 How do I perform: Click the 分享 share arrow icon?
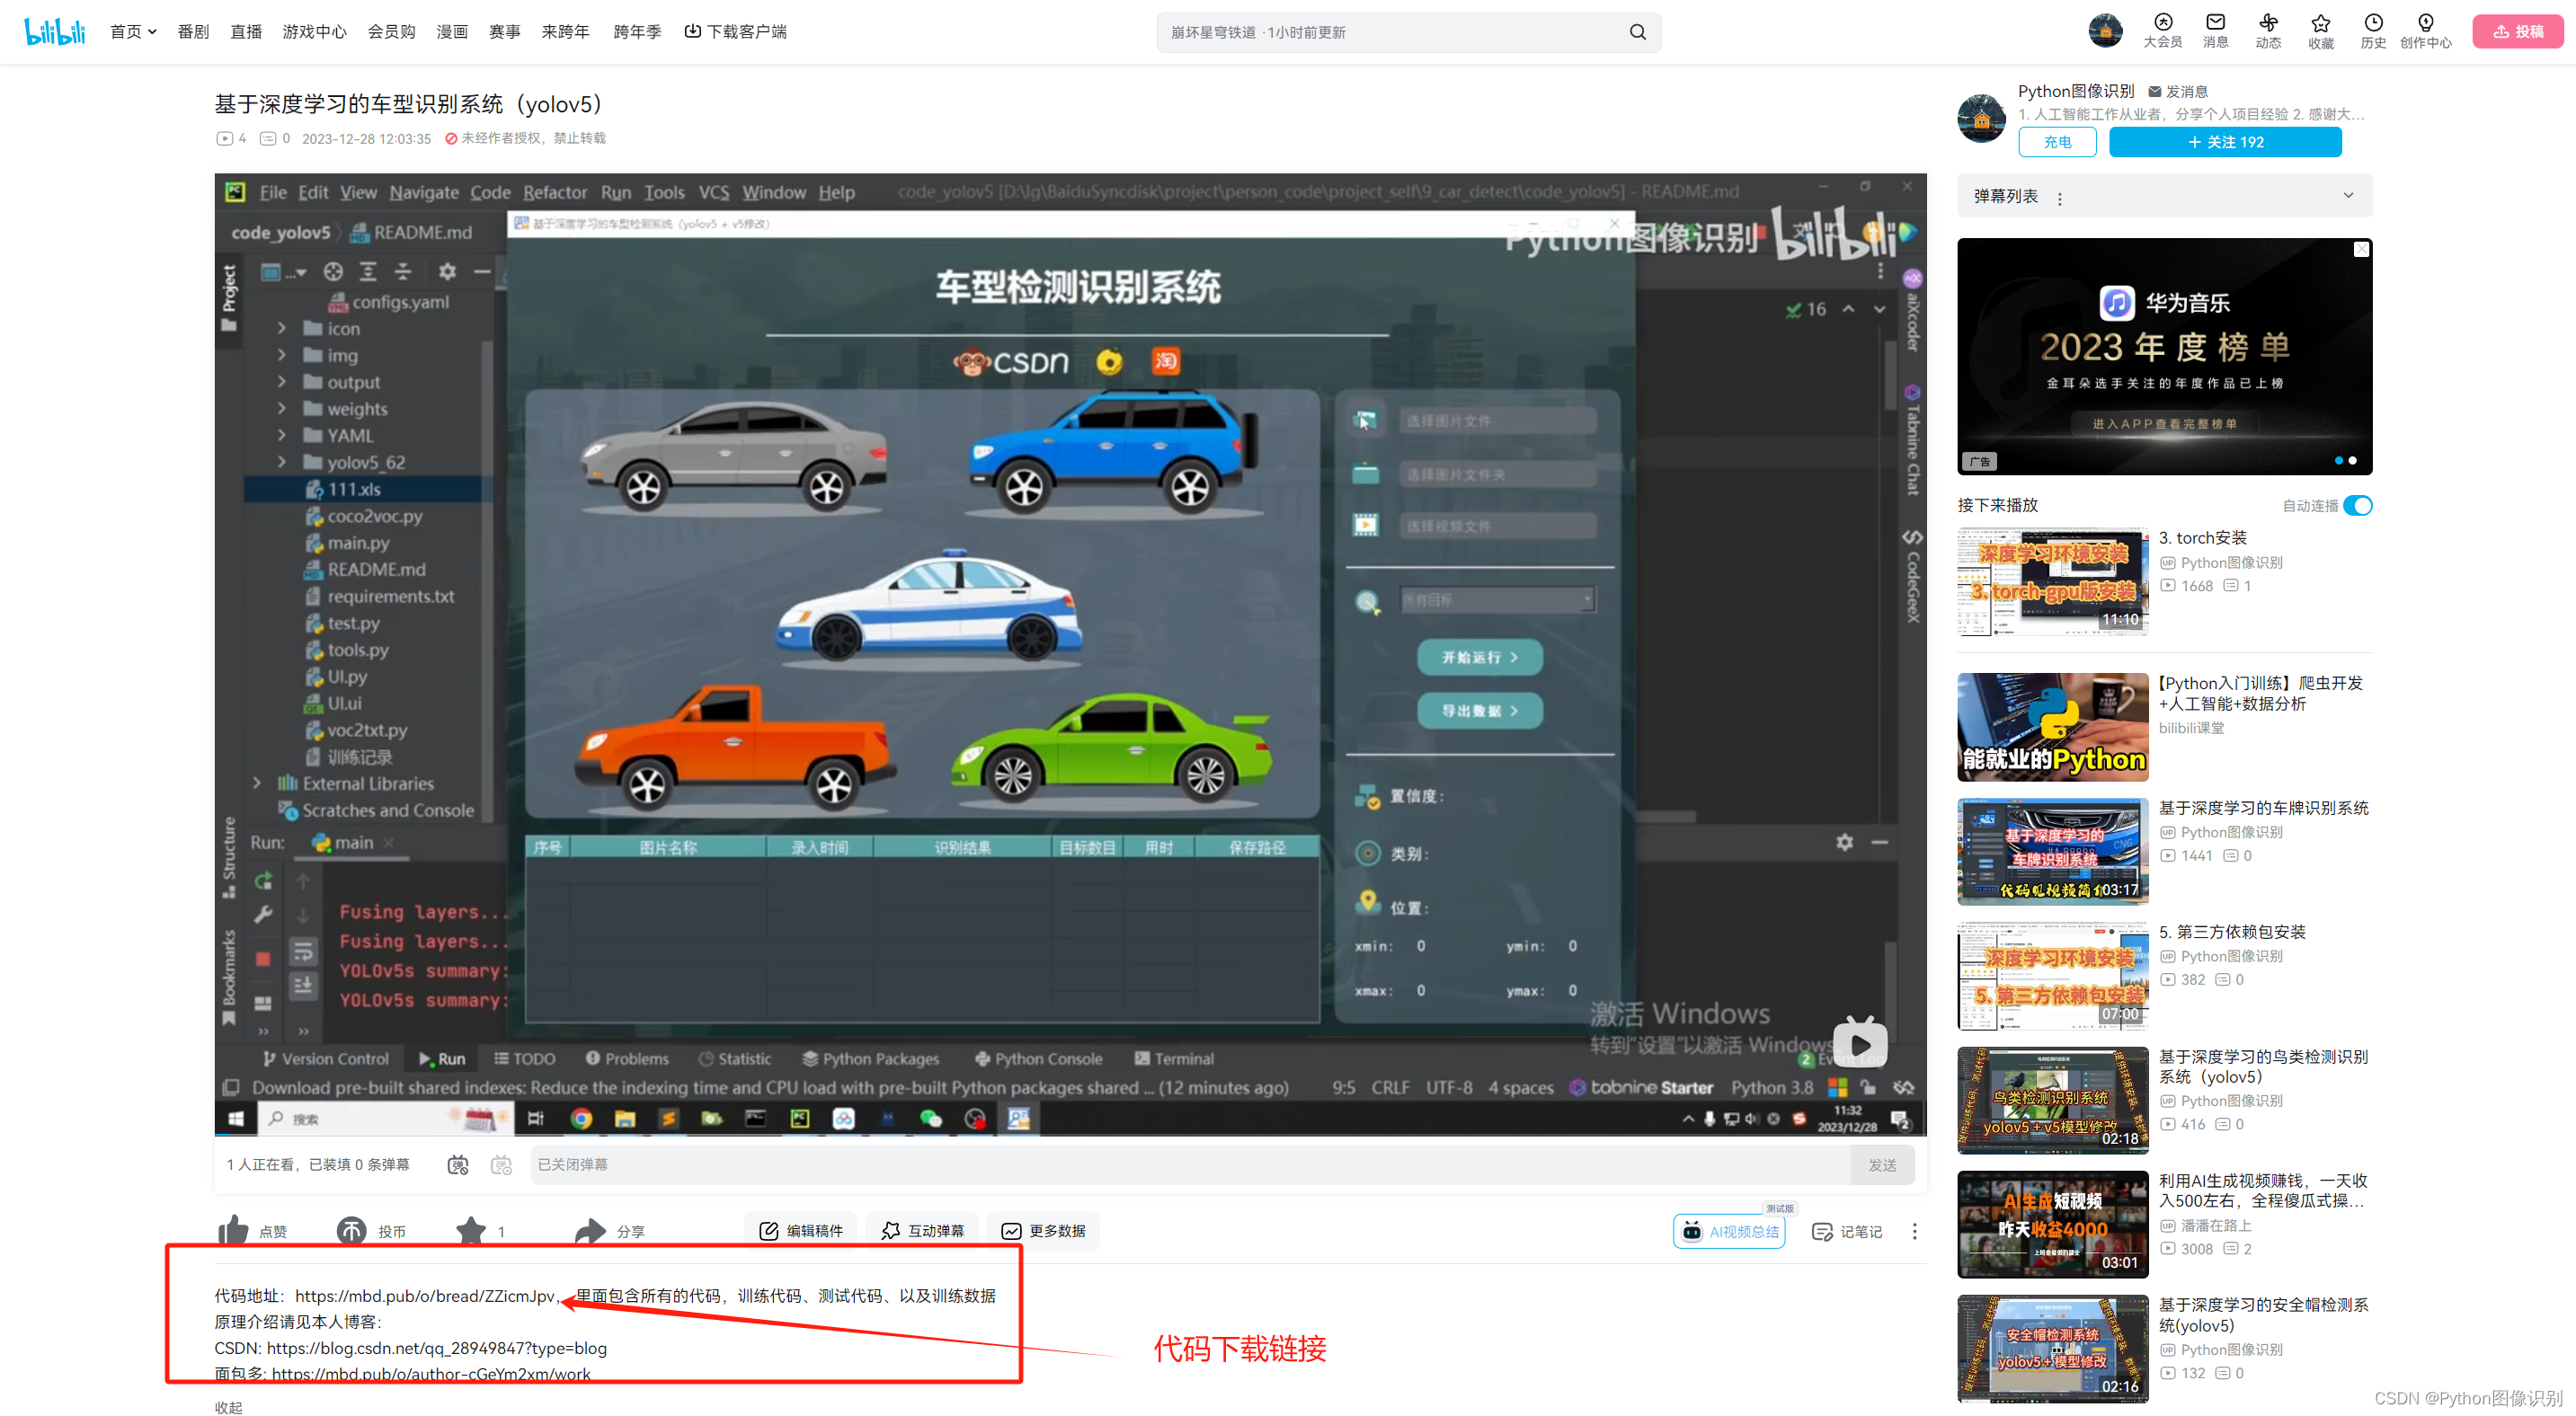pos(590,1230)
